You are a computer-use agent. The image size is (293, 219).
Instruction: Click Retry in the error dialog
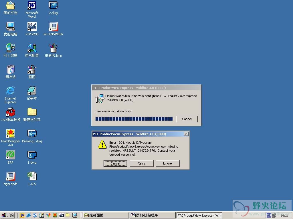click(x=141, y=163)
